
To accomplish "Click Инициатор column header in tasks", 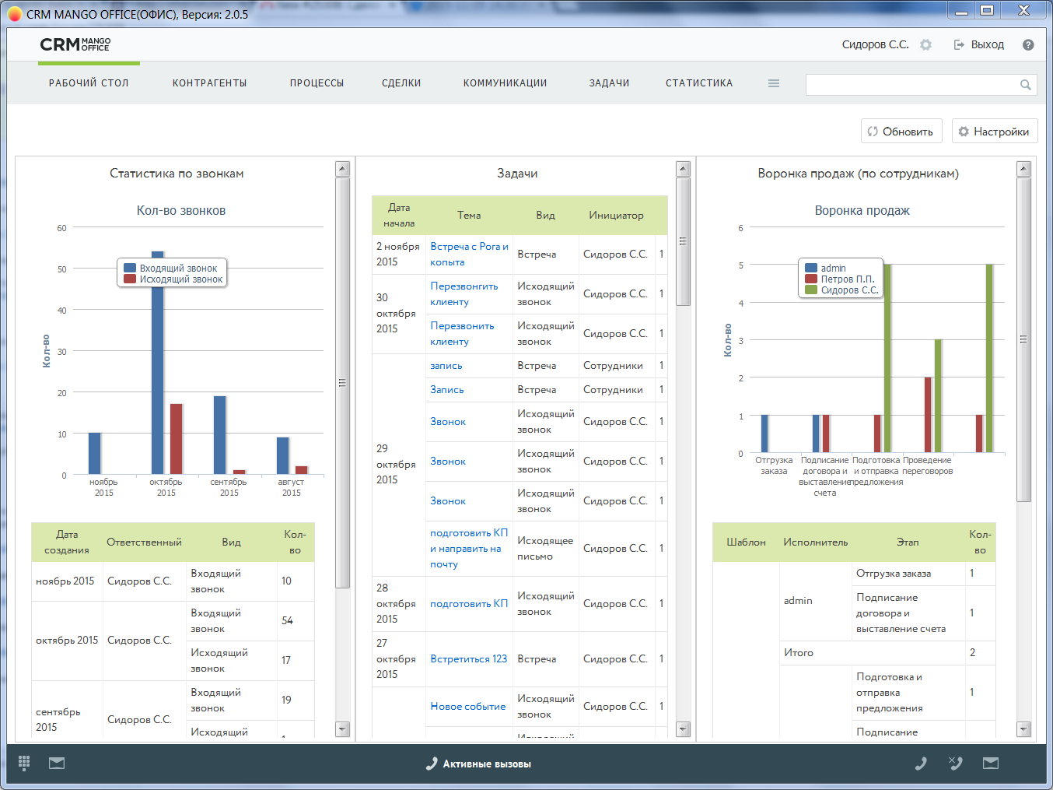I will [x=616, y=216].
